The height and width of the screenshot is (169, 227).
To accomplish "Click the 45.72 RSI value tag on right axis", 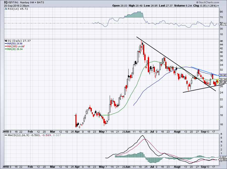I will point(223,24).
